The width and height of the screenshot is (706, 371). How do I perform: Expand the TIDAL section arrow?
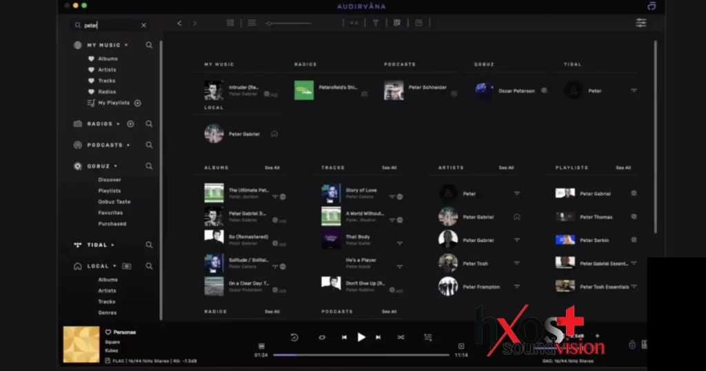112,245
